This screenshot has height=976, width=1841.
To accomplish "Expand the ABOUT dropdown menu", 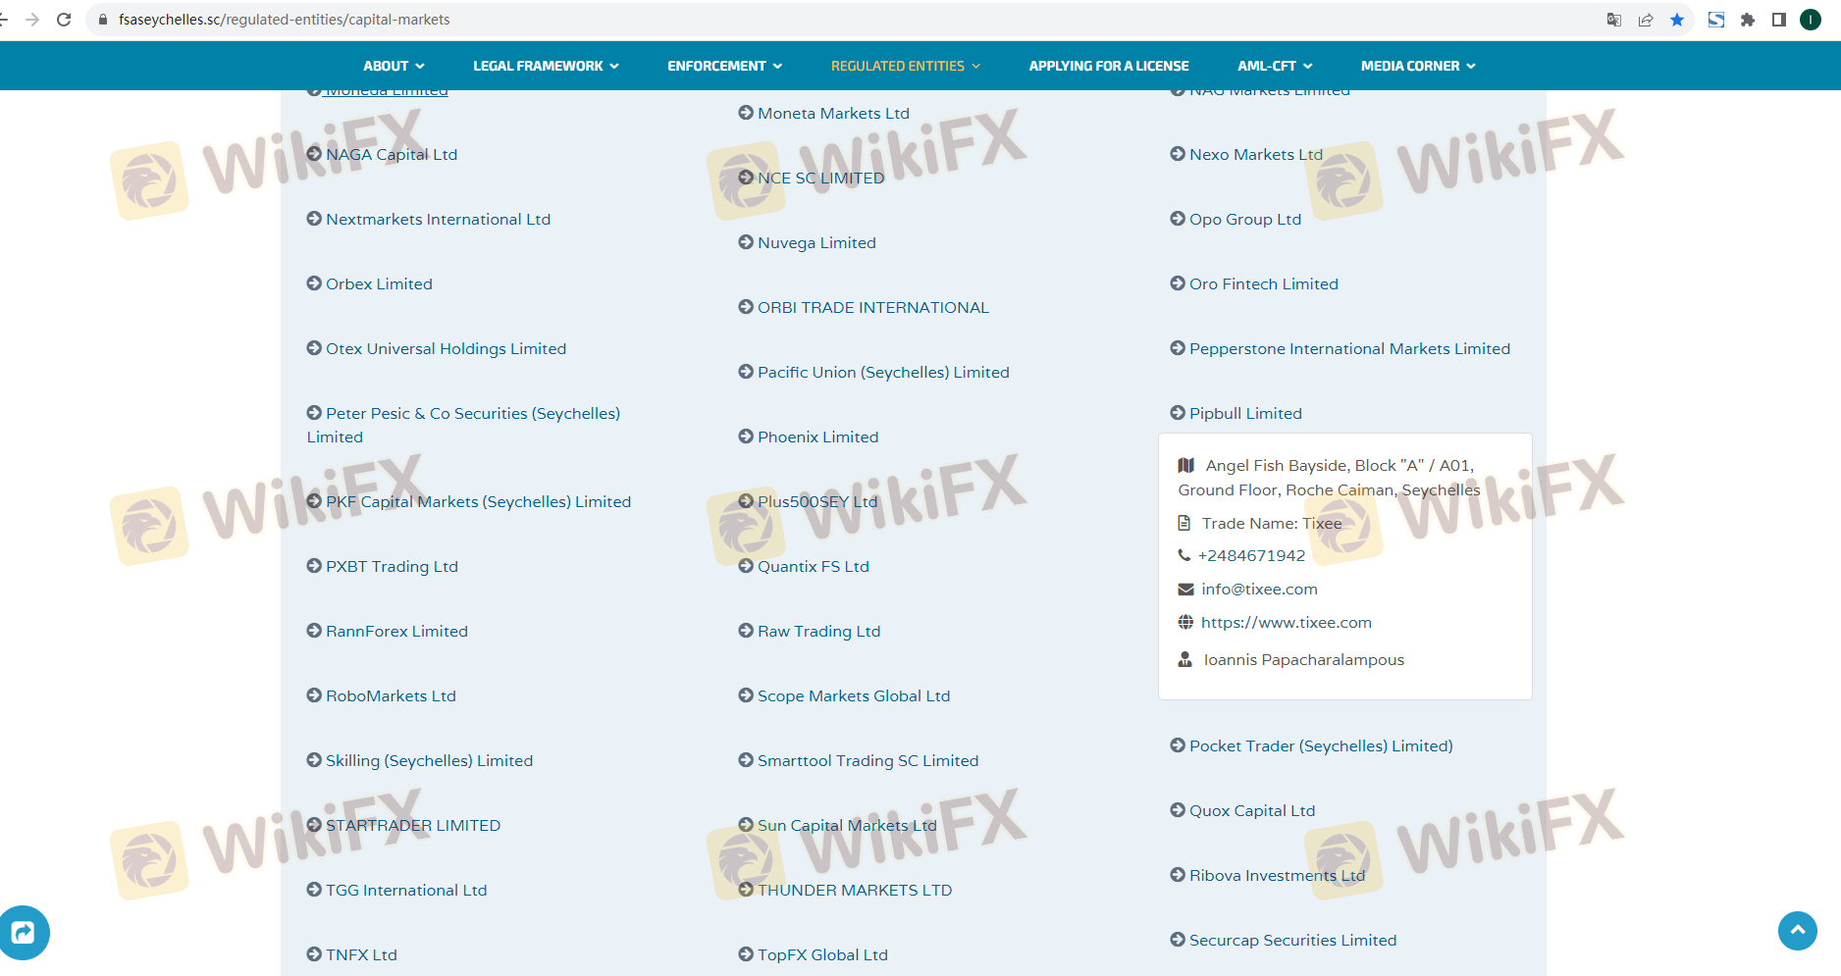I will 394,66.
